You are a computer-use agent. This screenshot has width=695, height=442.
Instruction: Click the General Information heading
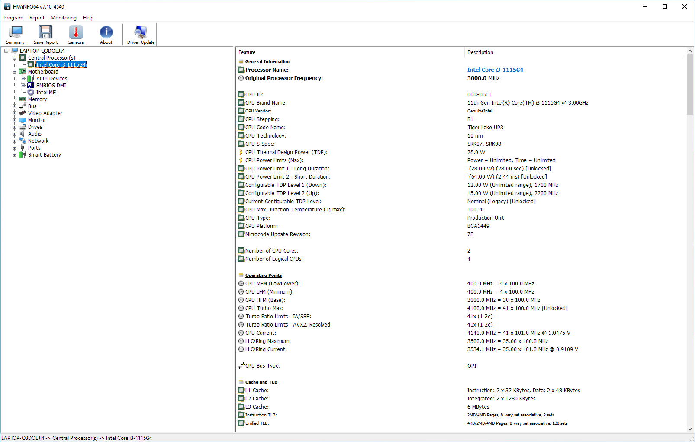(267, 62)
